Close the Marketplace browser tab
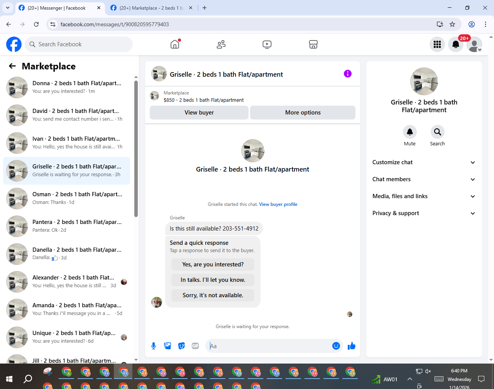 (x=191, y=8)
